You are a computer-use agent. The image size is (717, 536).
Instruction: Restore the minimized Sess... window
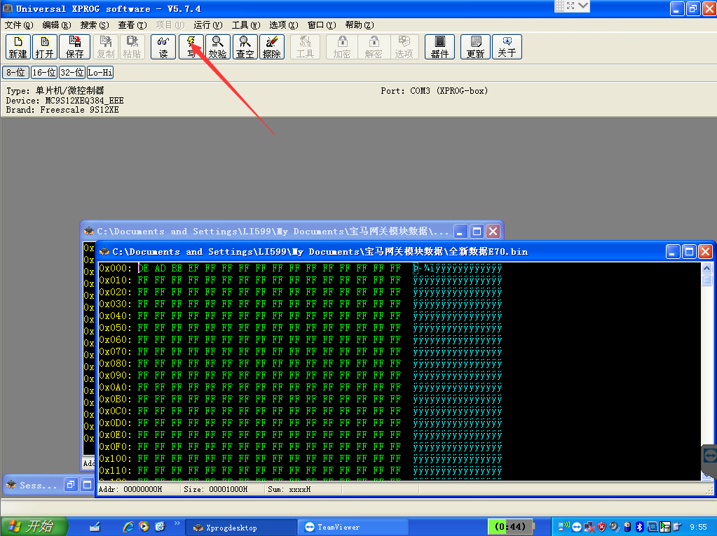[x=70, y=485]
